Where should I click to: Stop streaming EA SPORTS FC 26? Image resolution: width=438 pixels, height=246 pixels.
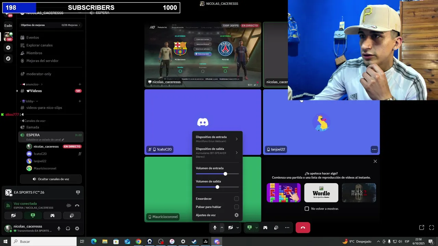pos(78,192)
